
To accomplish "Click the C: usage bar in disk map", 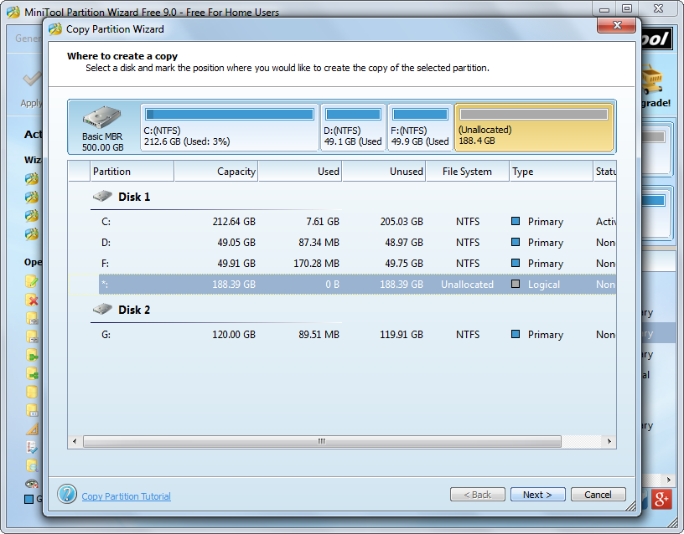I will [x=230, y=115].
